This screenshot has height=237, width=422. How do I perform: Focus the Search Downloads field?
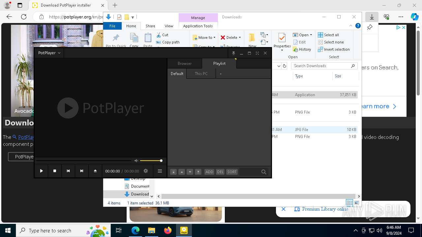point(324,66)
